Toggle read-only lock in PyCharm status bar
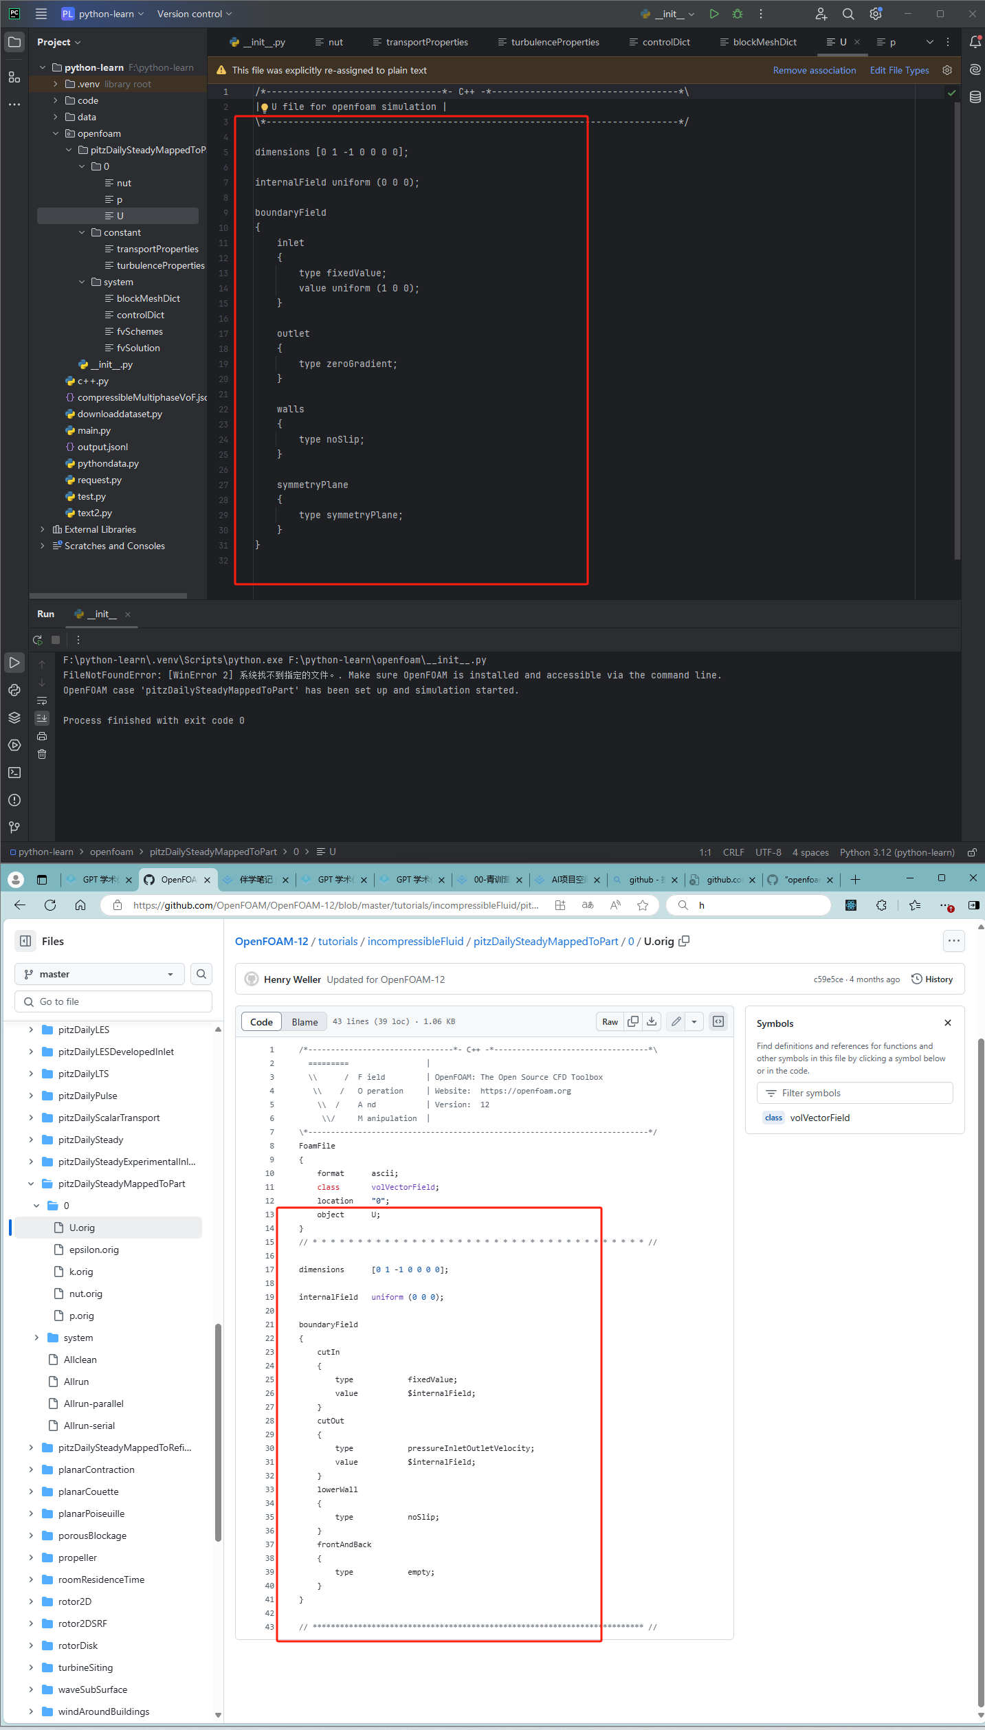 [972, 852]
